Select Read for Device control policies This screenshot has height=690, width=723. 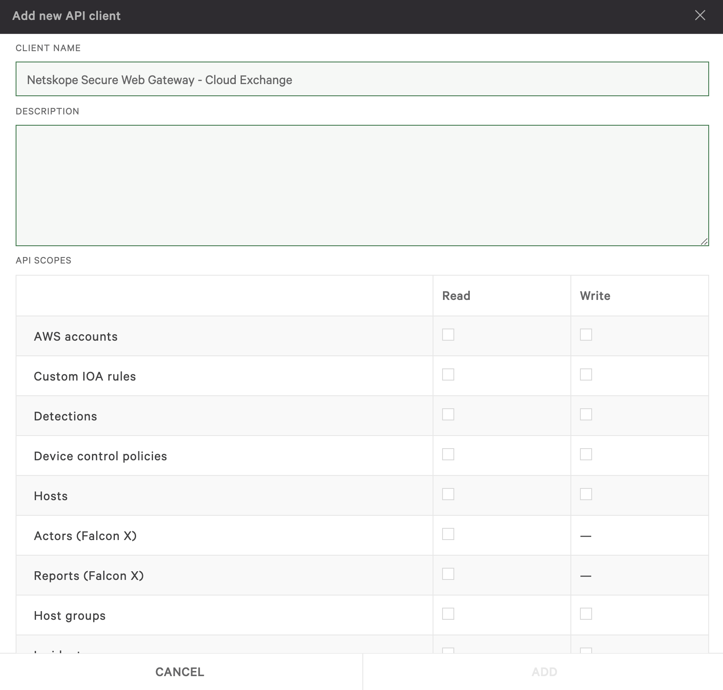pos(448,454)
